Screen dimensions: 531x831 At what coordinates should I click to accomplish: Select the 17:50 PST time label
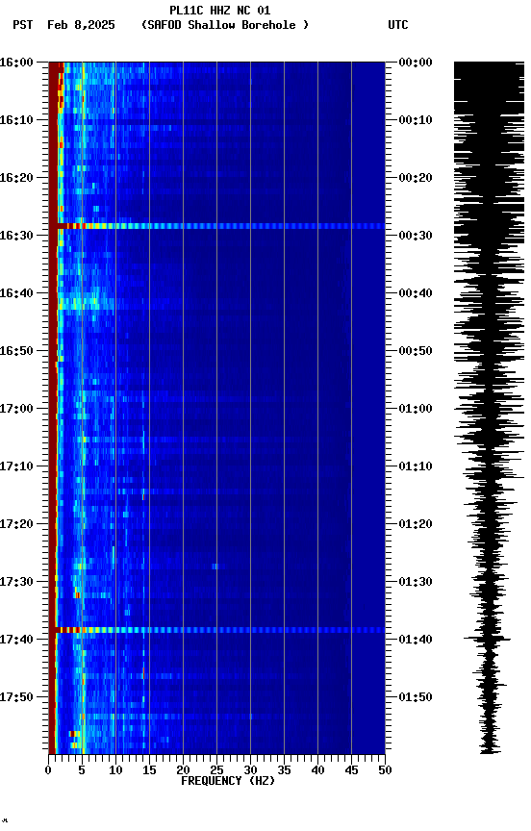[16, 697]
